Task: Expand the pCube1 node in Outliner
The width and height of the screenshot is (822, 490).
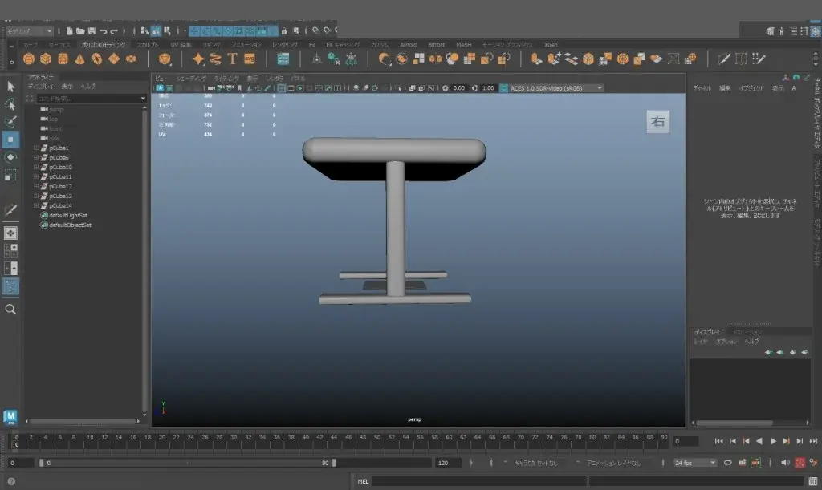Action: pos(36,148)
